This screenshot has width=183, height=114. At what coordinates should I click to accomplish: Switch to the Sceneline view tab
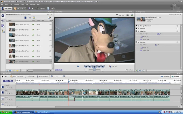(x=165, y=76)
